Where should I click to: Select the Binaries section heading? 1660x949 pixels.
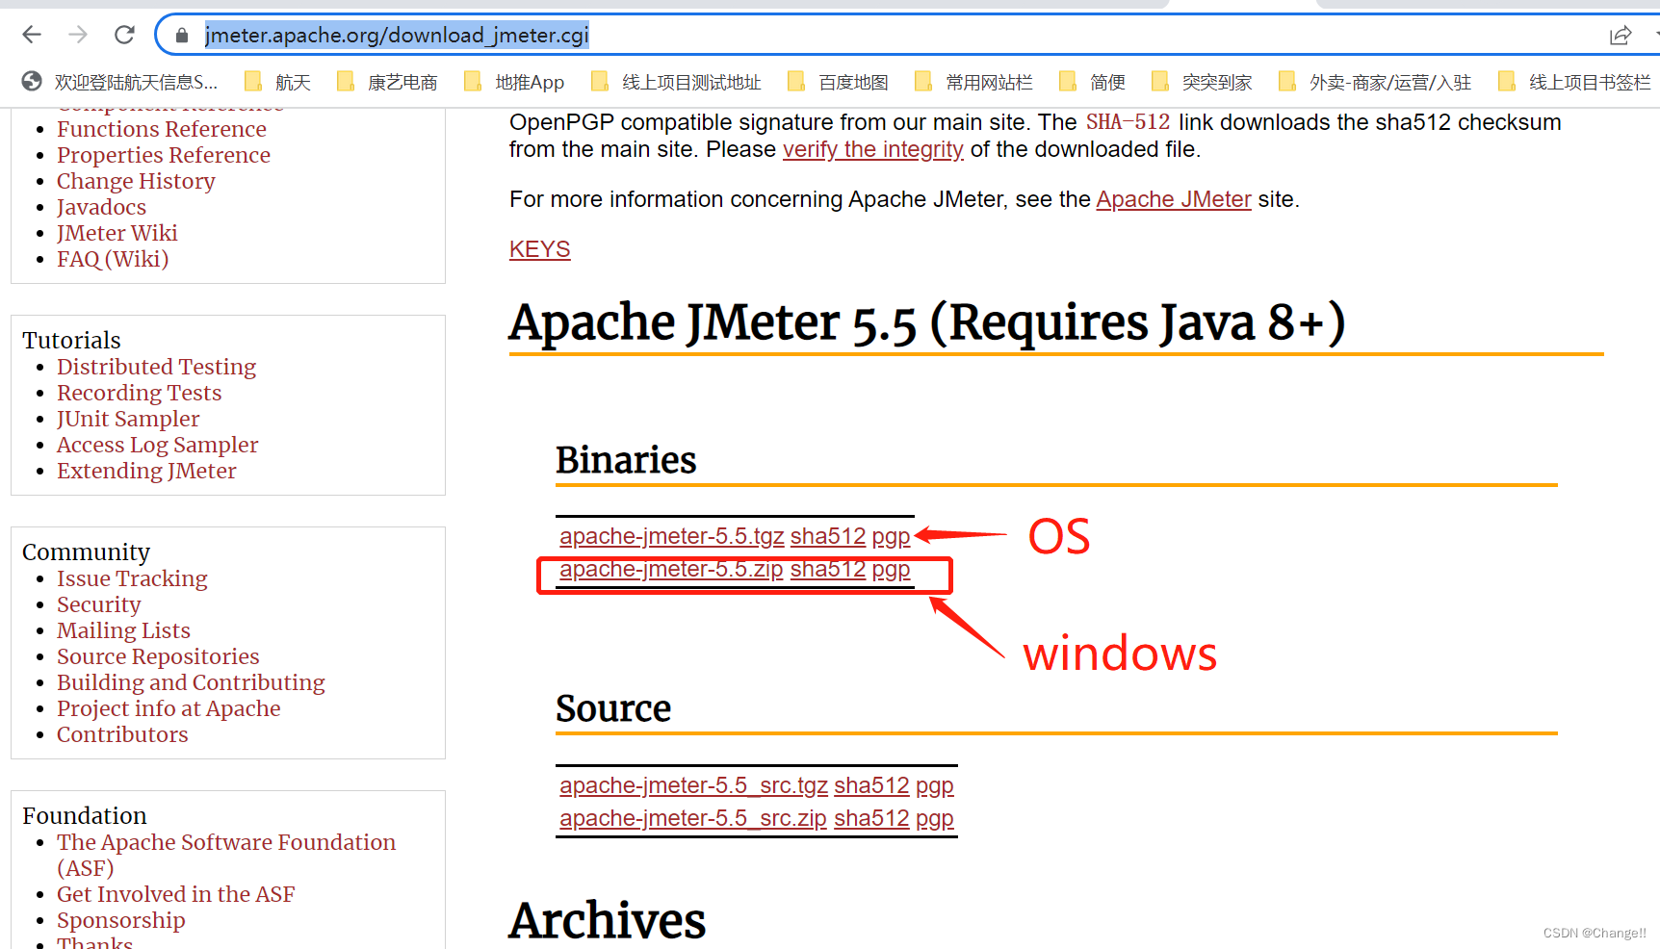tap(626, 460)
